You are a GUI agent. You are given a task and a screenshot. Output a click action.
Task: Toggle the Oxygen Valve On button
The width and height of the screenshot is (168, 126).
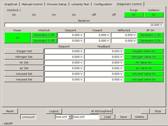pyautogui.click(x=144, y=51)
